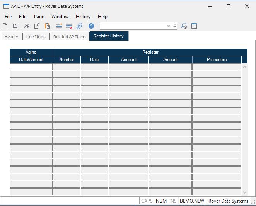Click the layout panel icon after the search box
256x206 pixels.
194,26
